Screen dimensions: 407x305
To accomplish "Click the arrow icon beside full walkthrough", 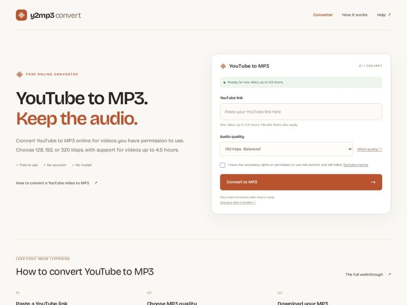I will (x=389, y=274).
